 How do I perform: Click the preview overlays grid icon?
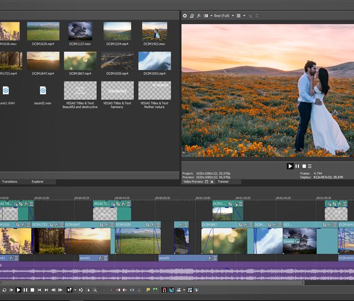pos(238,16)
